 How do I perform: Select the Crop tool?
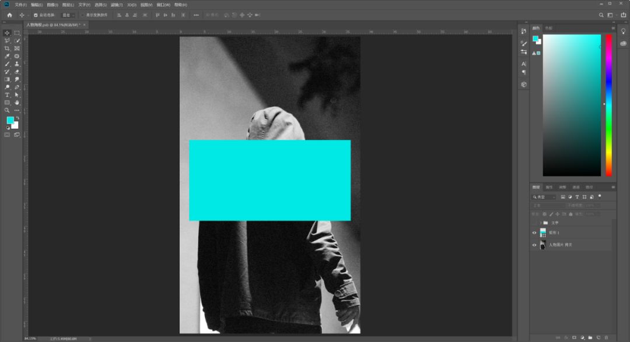pos(7,48)
